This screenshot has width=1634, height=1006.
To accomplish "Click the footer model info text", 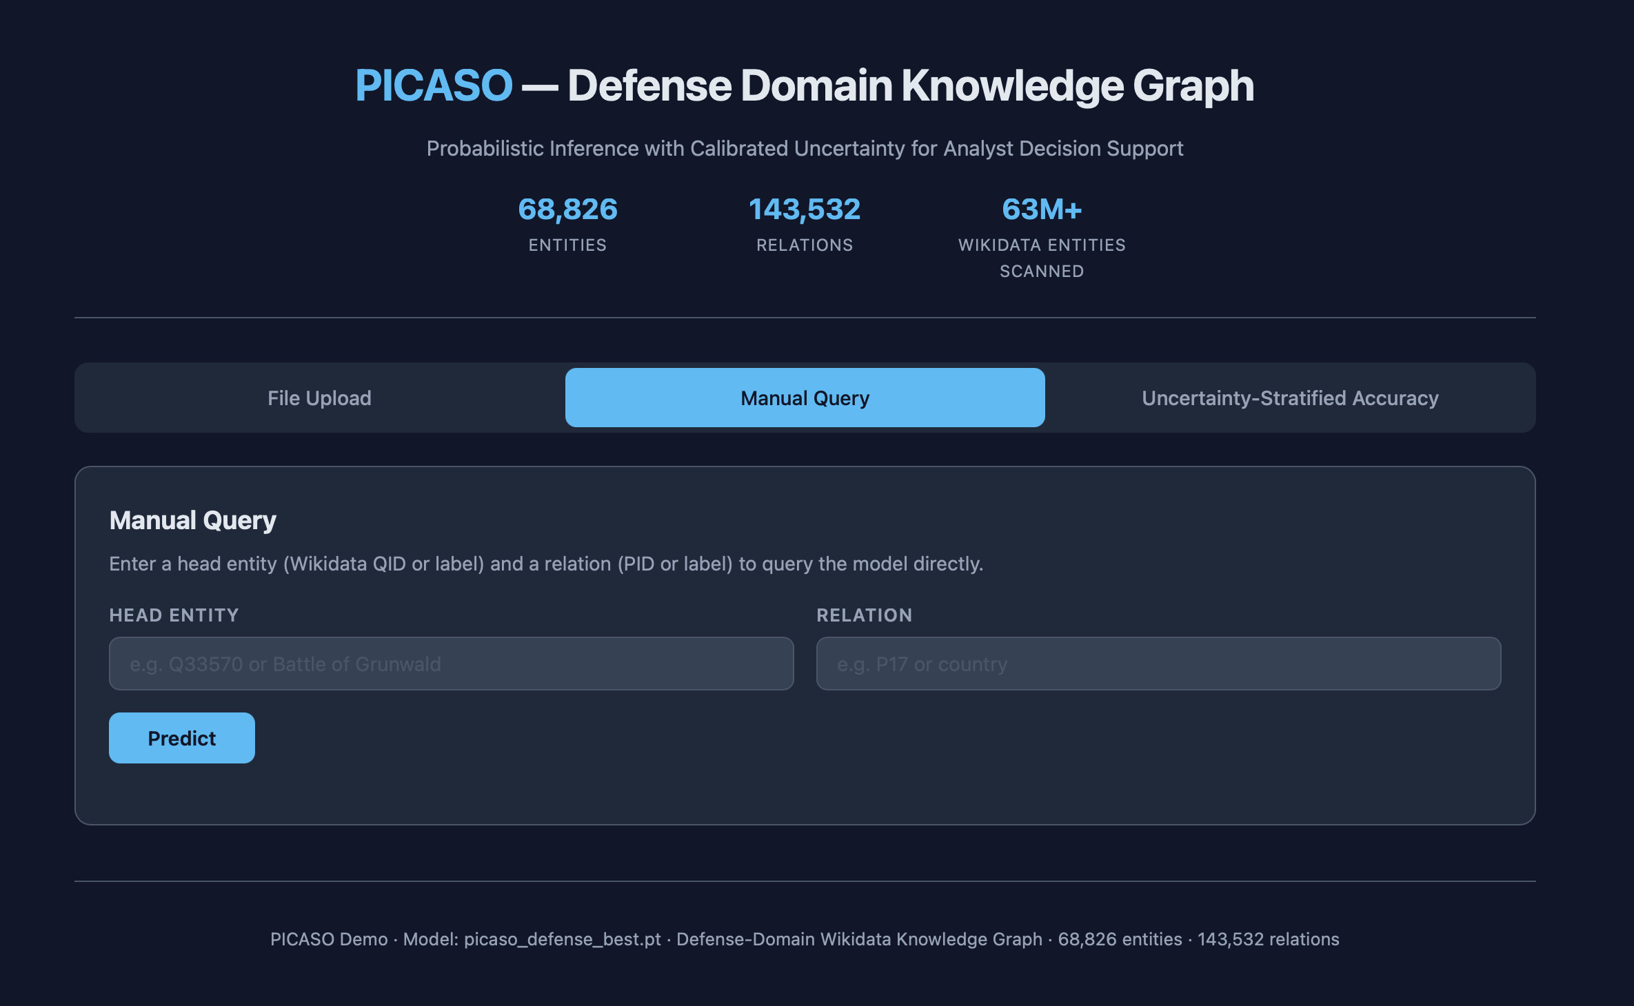I will coord(805,939).
